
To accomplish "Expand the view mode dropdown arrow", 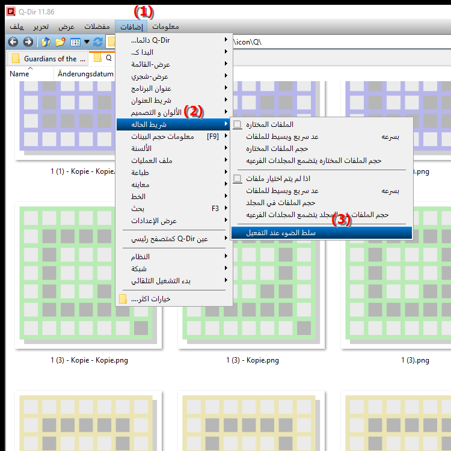I will point(87,42).
